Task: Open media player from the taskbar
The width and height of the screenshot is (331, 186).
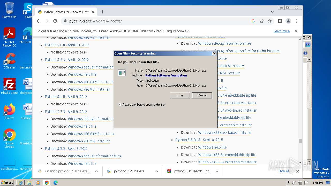Action: pos(38,183)
